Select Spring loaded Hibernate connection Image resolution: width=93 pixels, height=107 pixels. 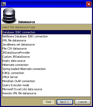pos(46,69)
